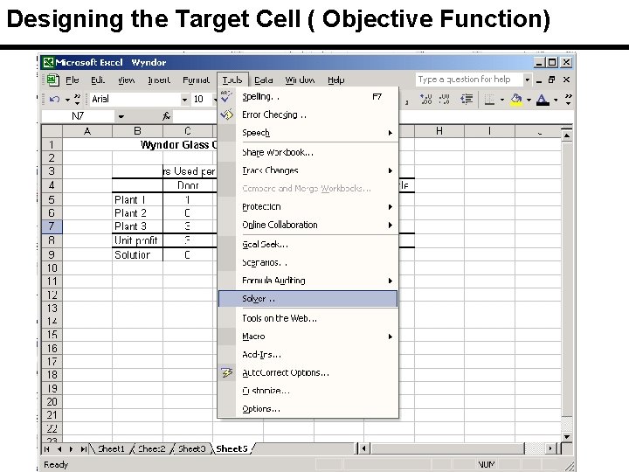This screenshot has height=472, width=629.
Task: Choose Solver from the Tools menu
Action: coord(308,299)
